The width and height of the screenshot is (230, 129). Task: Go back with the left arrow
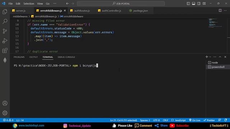[67, 4]
